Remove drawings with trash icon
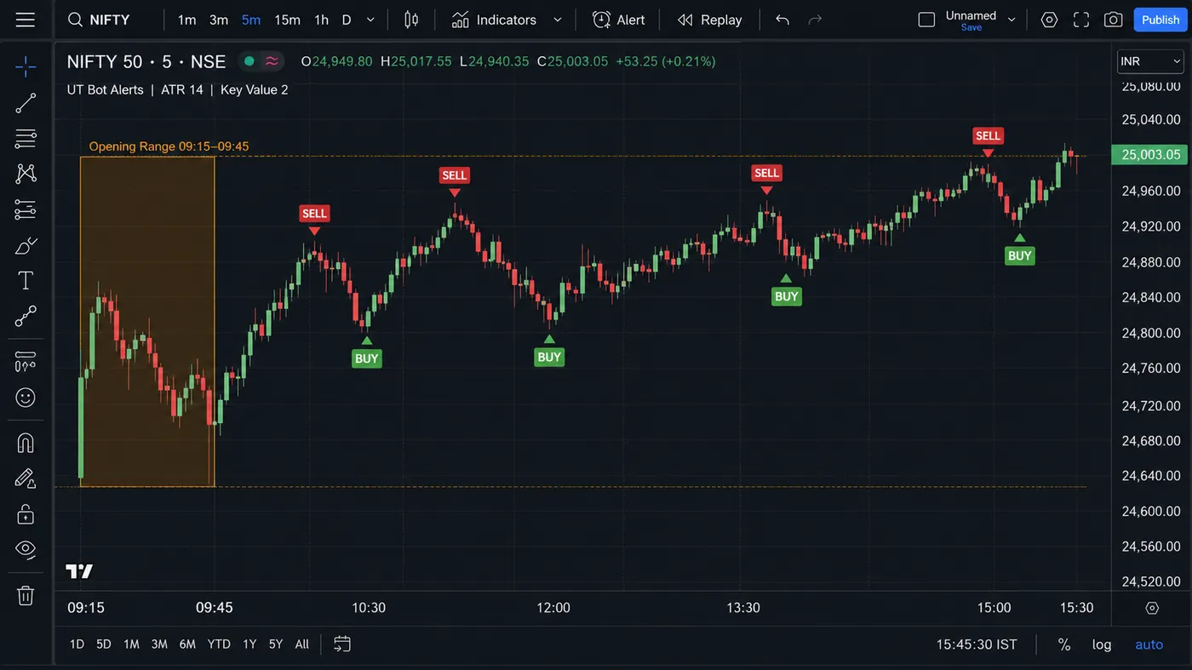1192x670 pixels. [26, 595]
